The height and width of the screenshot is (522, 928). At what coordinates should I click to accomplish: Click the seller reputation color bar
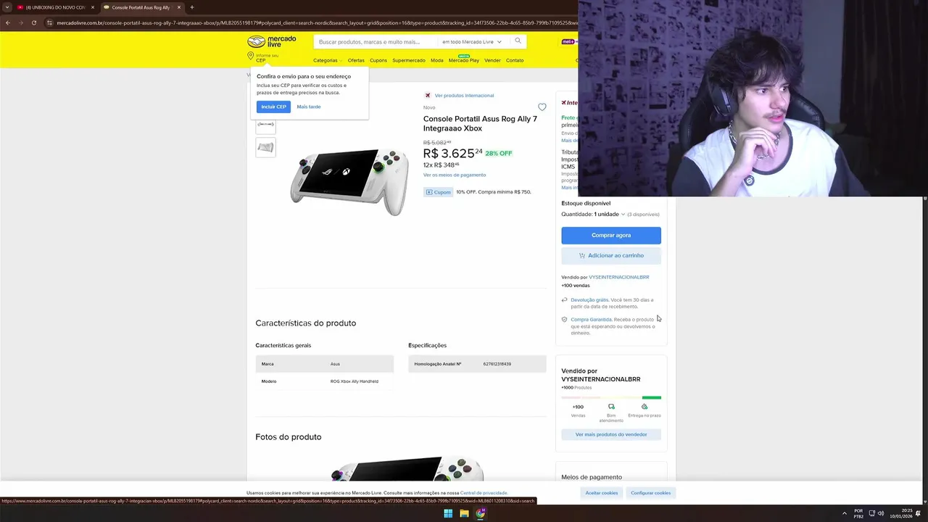[611, 397]
